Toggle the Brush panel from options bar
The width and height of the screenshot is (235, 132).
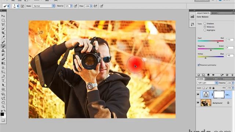(22, 6)
